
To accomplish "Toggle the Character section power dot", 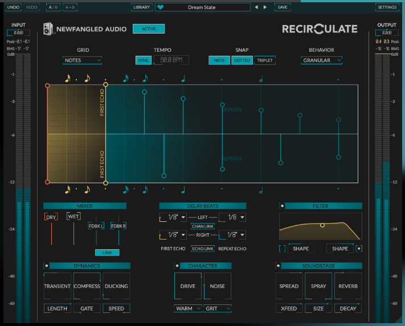I will point(177,266).
